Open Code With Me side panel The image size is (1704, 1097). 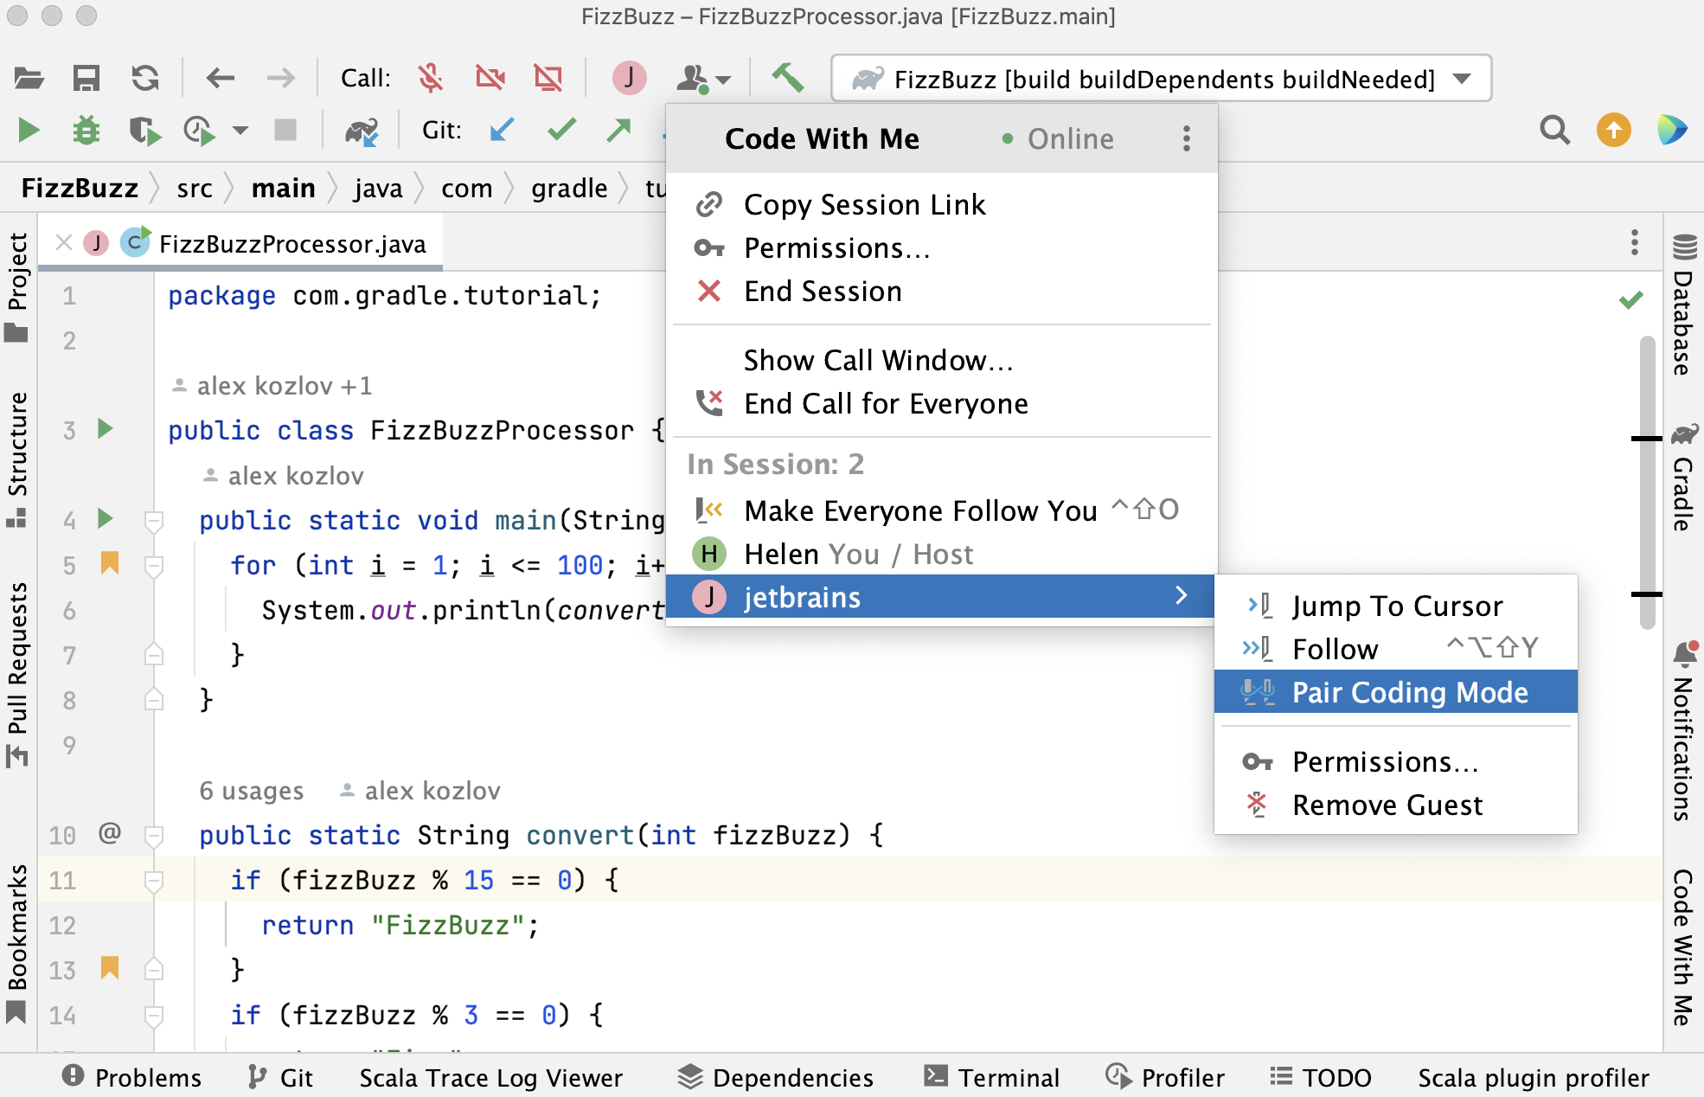[1683, 947]
